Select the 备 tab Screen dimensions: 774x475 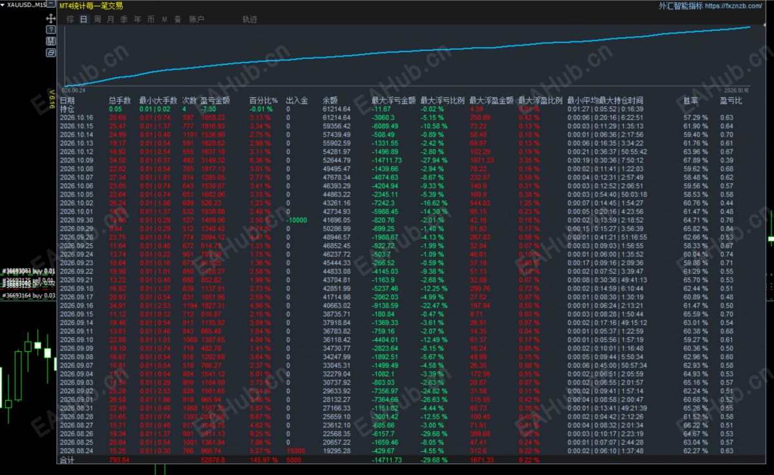coord(178,19)
